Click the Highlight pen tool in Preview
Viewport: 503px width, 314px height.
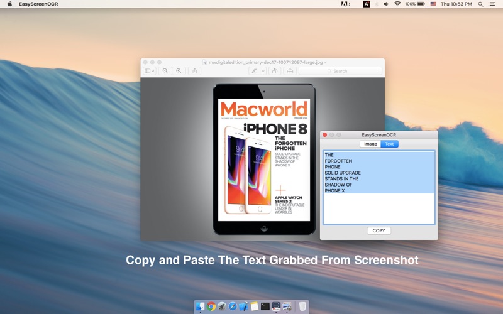coord(255,71)
